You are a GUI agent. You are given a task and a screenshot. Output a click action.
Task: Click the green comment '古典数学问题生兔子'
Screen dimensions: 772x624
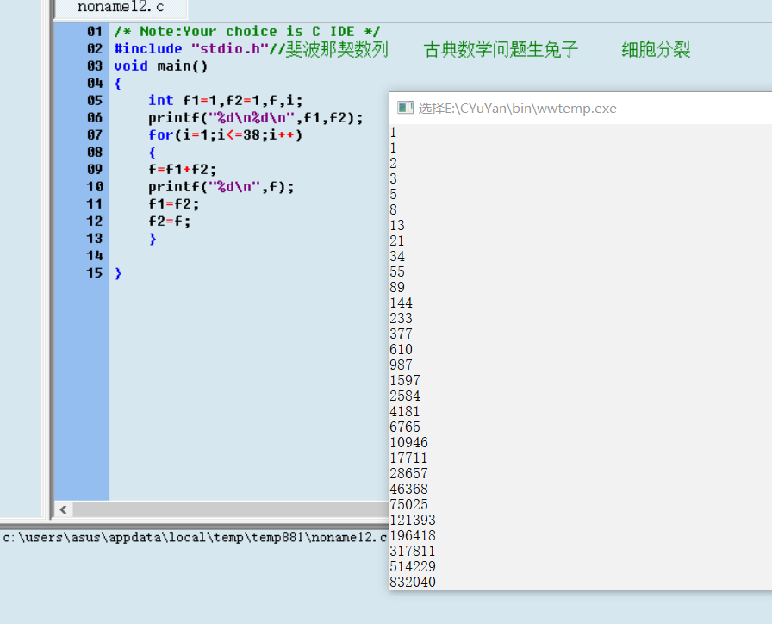(x=501, y=49)
